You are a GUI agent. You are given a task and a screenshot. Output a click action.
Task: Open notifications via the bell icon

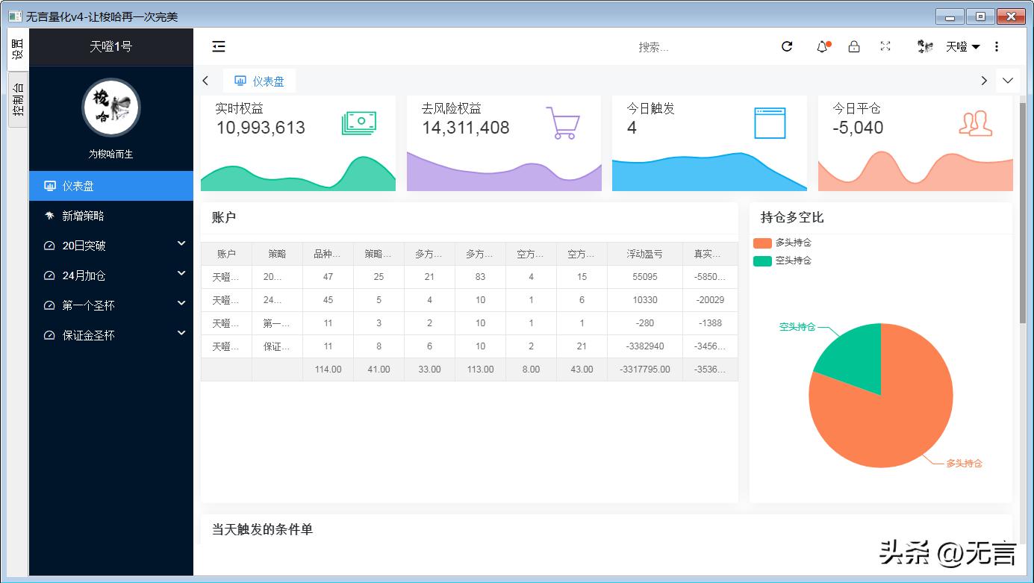(821, 46)
